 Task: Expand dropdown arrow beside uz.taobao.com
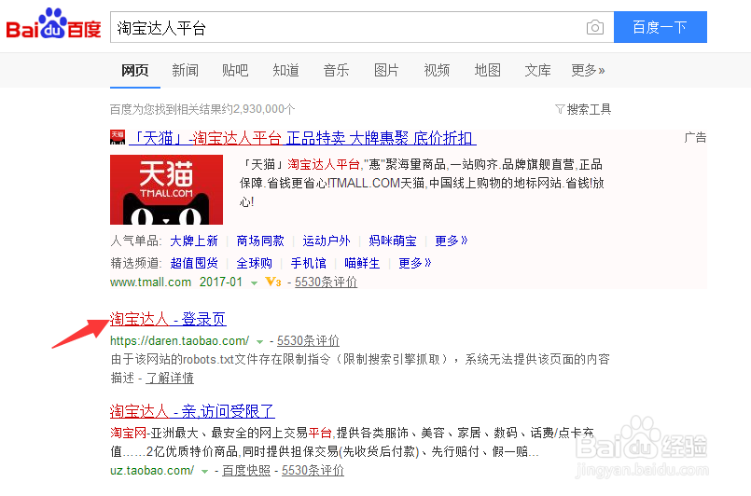pyautogui.click(x=204, y=472)
